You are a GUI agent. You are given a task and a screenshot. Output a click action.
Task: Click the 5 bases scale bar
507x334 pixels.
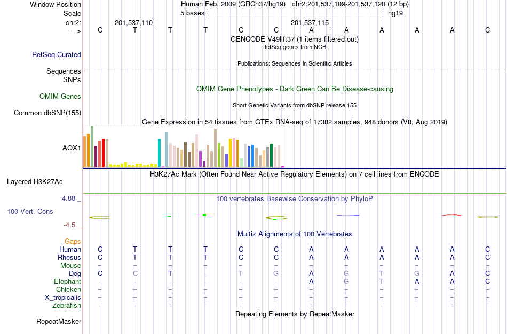pos(295,13)
